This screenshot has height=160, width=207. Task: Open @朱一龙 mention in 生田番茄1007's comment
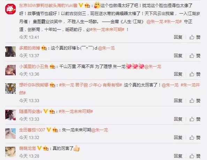(100, 130)
